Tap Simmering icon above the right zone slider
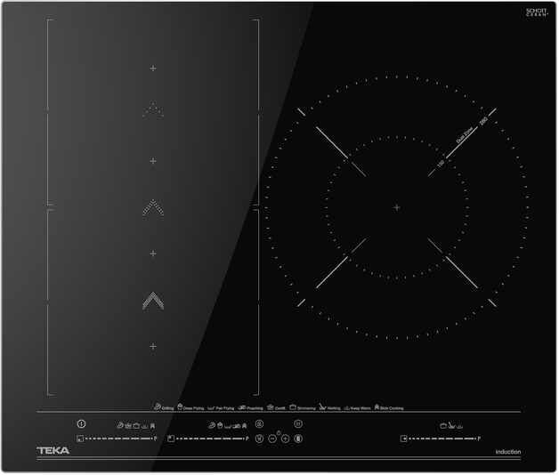Screen dimensions: 559x475 coord(443,426)
